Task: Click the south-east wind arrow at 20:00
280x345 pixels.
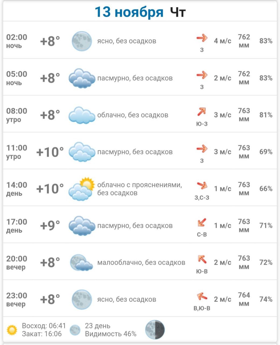Action: point(202,259)
